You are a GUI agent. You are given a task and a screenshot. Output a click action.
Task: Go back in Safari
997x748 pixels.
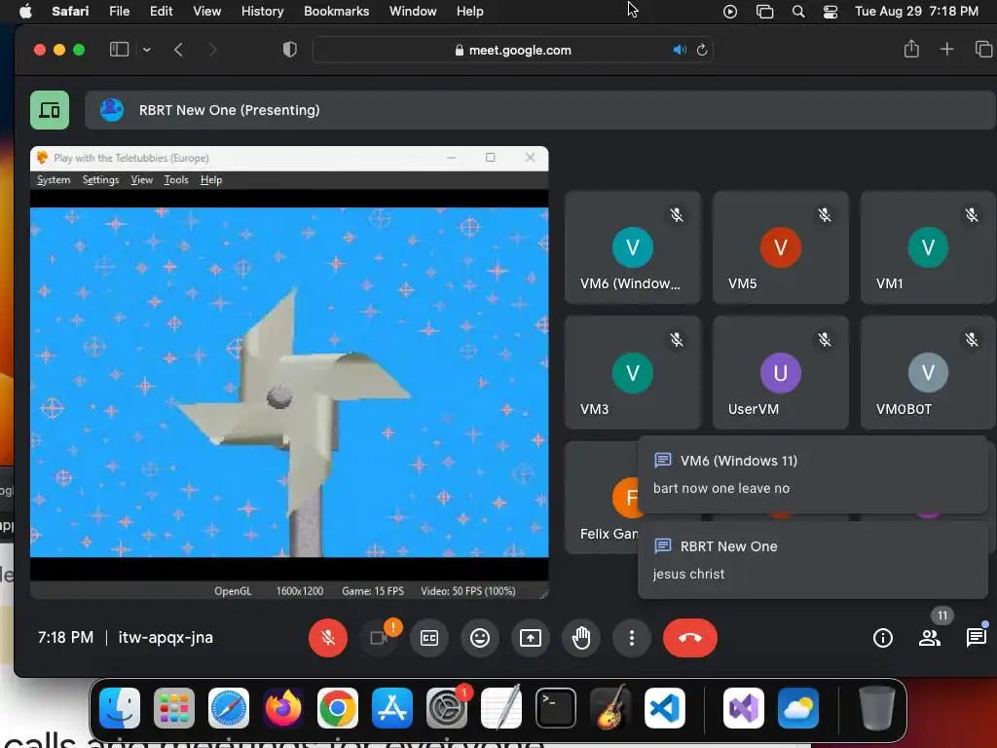(x=179, y=50)
